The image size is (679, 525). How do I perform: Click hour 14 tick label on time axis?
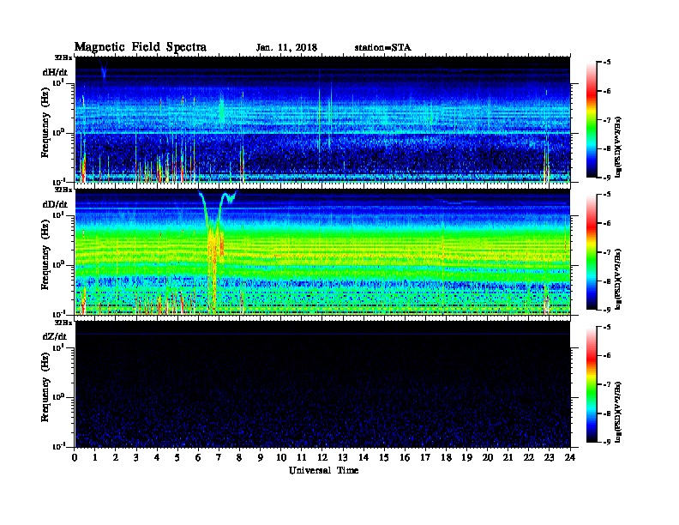(364, 458)
